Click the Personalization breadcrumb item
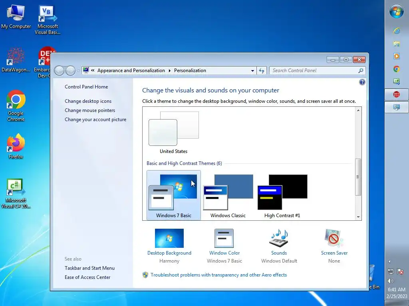Screen dimensions: 409x306 [190, 71]
